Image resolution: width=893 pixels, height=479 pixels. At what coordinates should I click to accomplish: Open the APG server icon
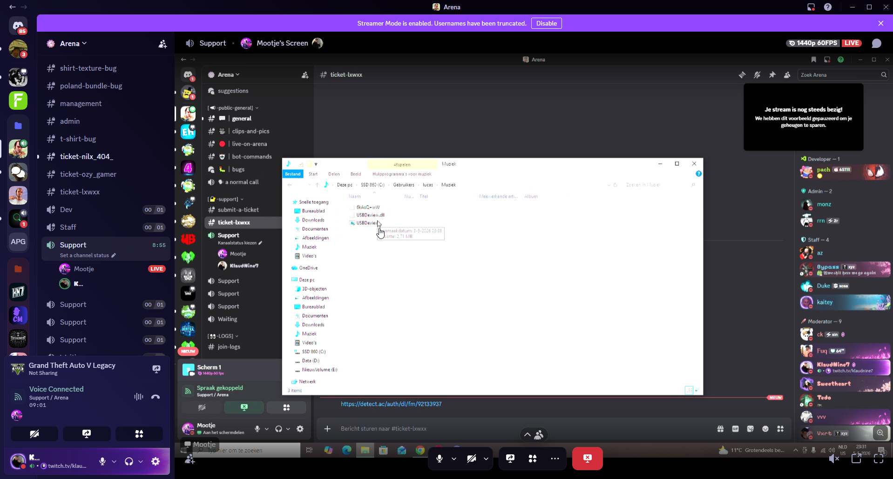tap(18, 242)
